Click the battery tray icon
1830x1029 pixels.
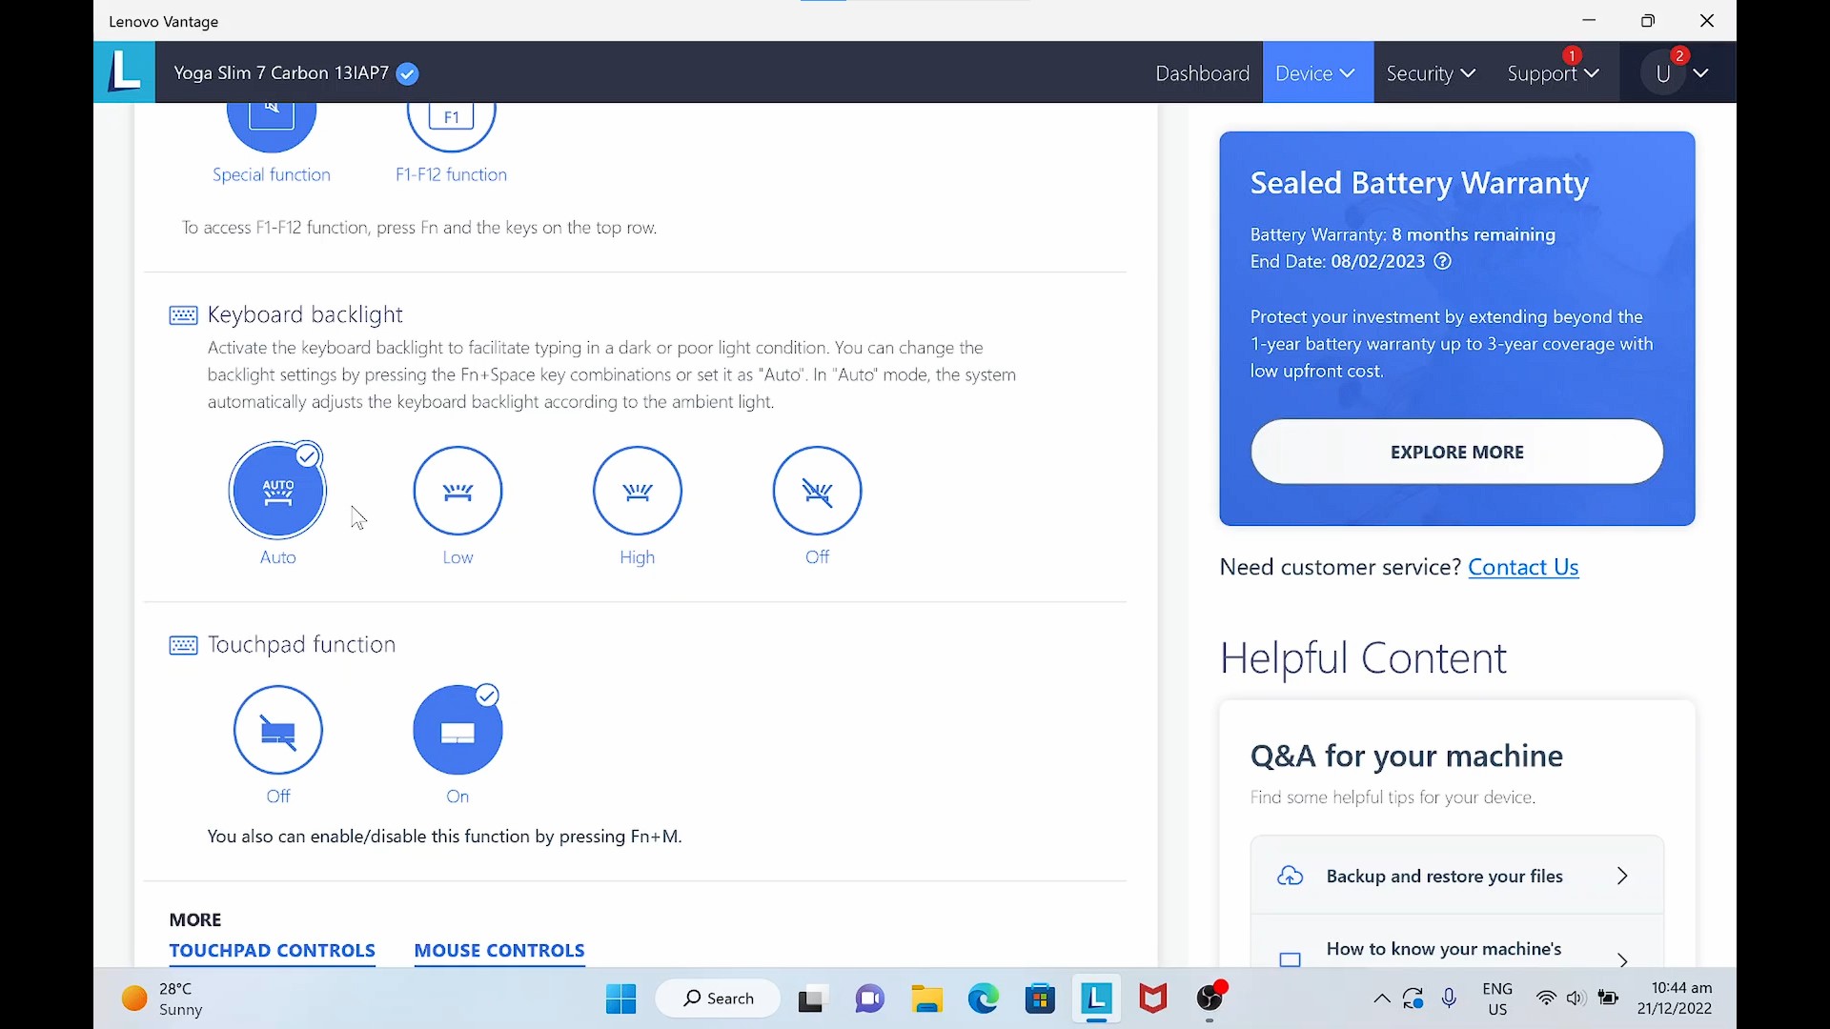(x=1609, y=999)
